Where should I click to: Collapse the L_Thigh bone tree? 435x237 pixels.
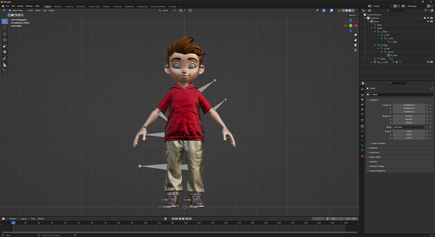[x=375, y=31]
